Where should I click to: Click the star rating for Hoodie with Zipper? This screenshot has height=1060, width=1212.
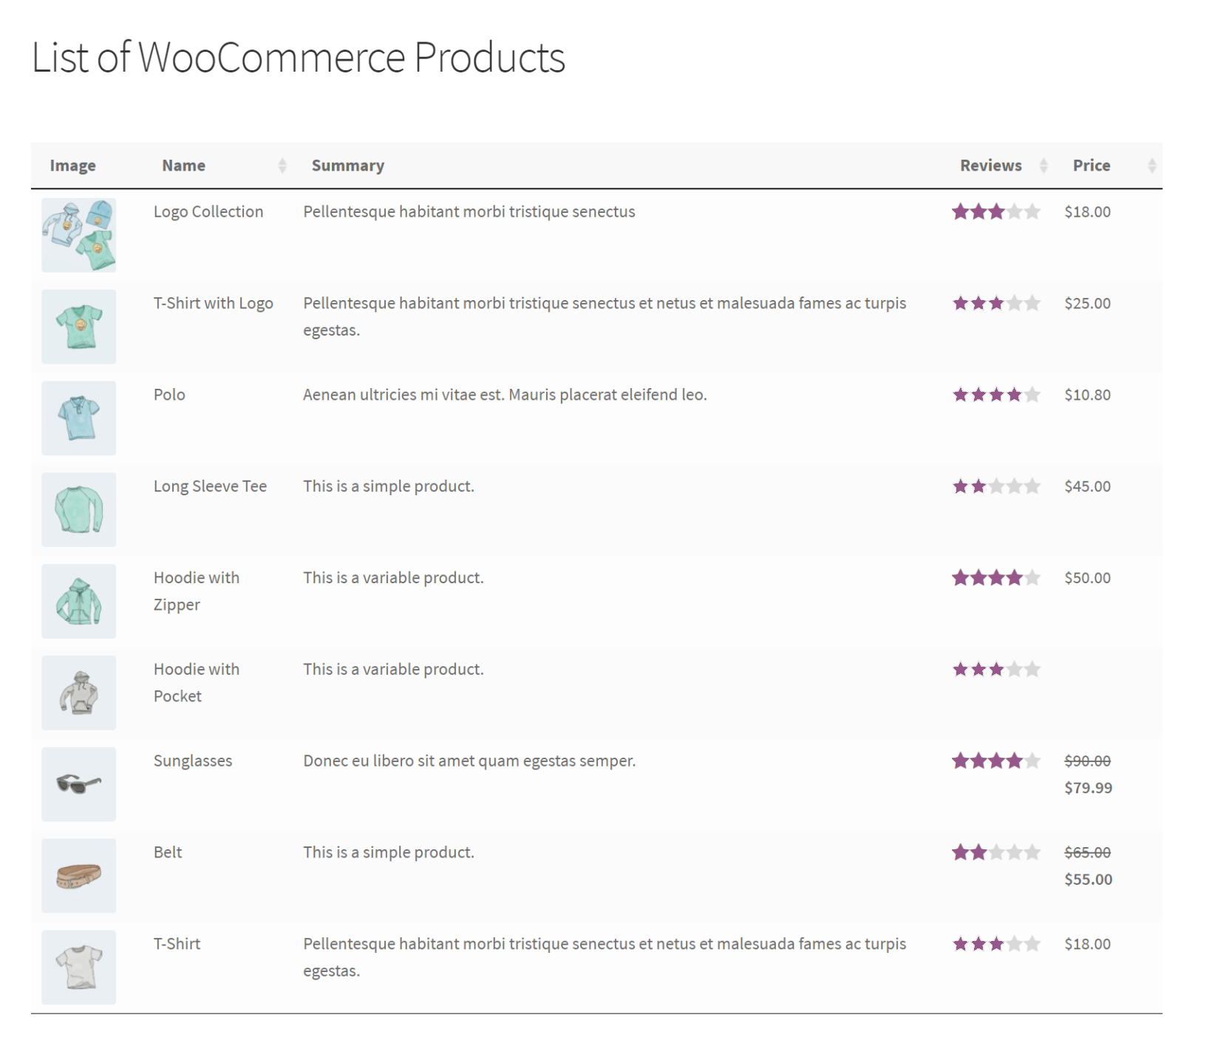[995, 577]
